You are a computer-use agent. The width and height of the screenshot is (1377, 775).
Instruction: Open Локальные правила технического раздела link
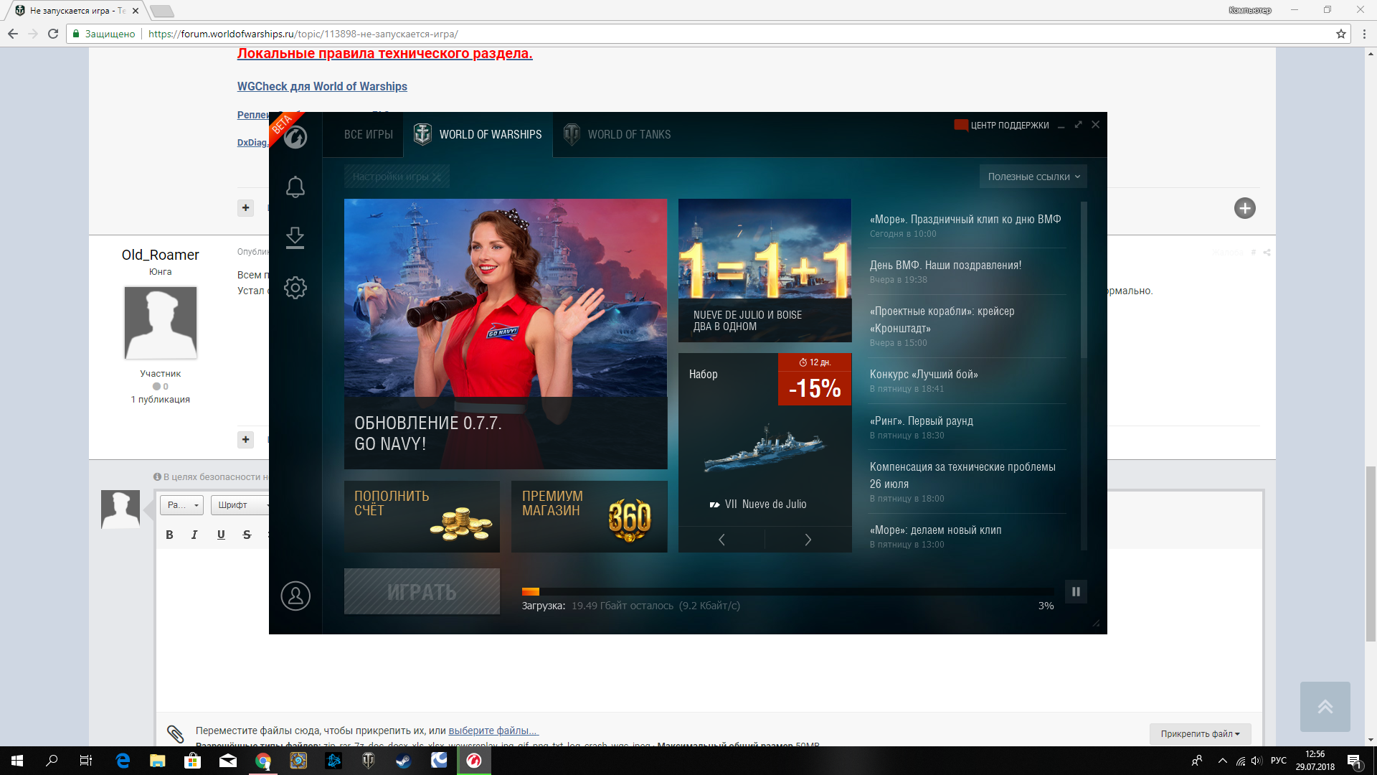(x=384, y=53)
